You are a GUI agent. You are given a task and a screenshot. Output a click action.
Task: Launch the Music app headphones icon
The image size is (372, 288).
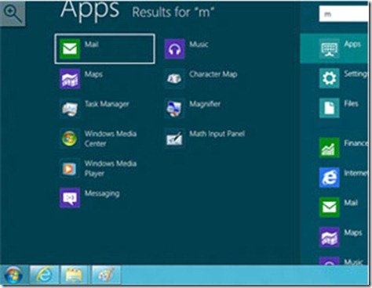175,49
